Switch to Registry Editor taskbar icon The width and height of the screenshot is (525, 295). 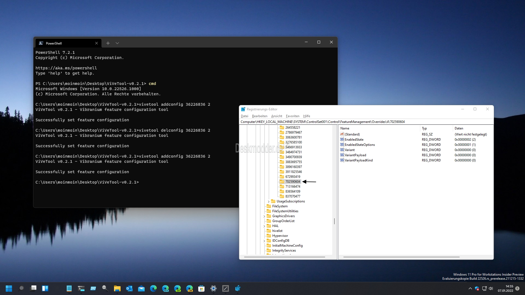tap(238, 288)
